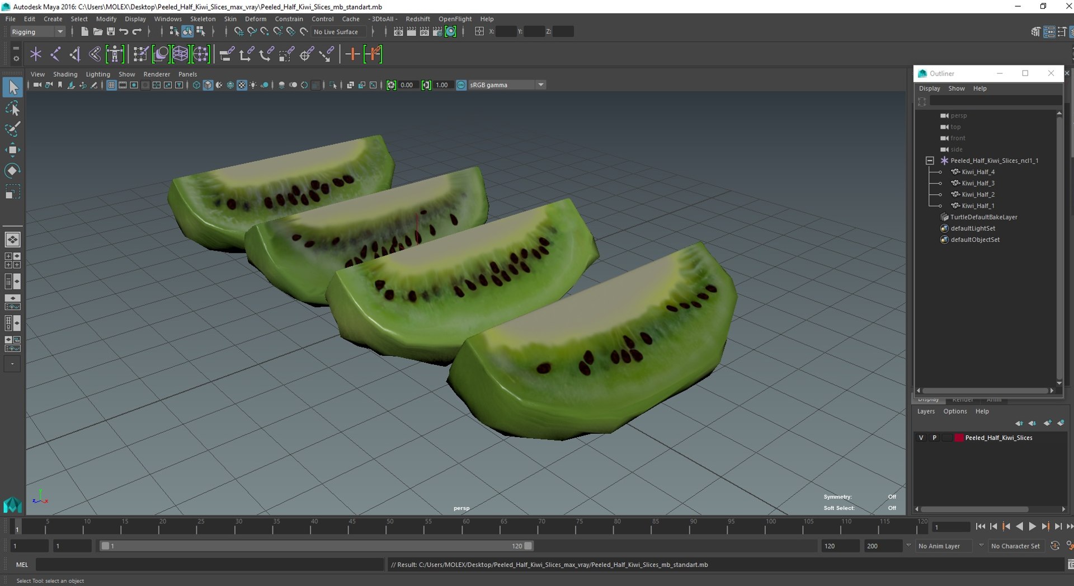Click the red layer color swatch
Image resolution: width=1074 pixels, height=586 pixels.
[x=959, y=438]
